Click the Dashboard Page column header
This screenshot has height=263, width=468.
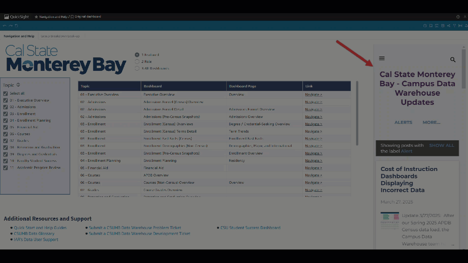(x=264, y=86)
